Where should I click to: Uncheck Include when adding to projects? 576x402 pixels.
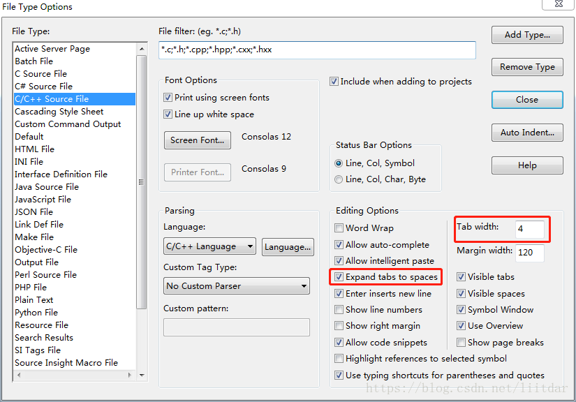(x=334, y=82)
